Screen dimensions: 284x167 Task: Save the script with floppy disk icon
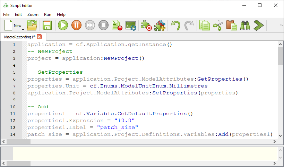click(x=47, y=25)
